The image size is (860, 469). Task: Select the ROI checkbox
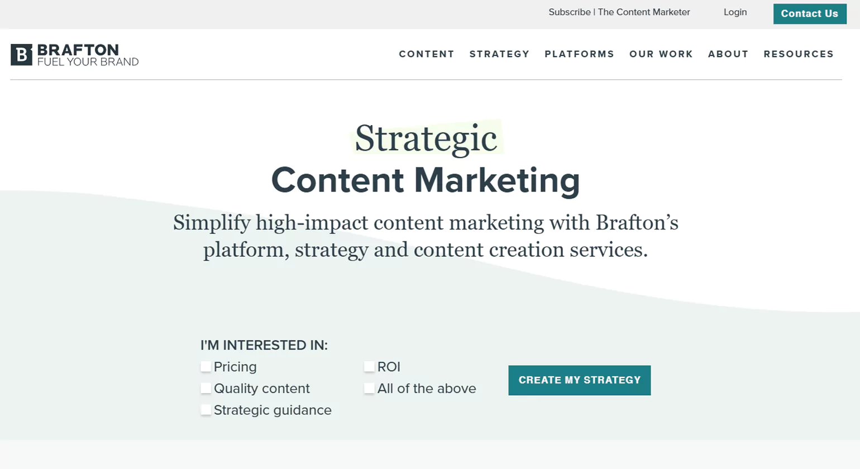tap(369, 367)
